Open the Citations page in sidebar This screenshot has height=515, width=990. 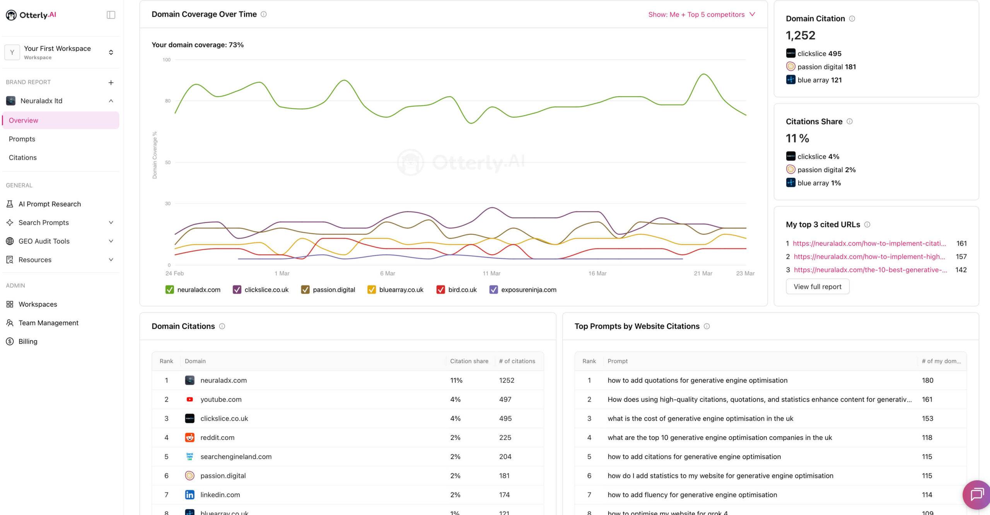(23, 157)
